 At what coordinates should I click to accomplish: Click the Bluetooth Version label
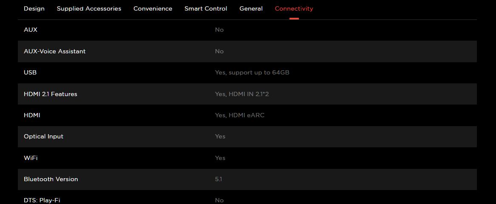coord(51,179)
